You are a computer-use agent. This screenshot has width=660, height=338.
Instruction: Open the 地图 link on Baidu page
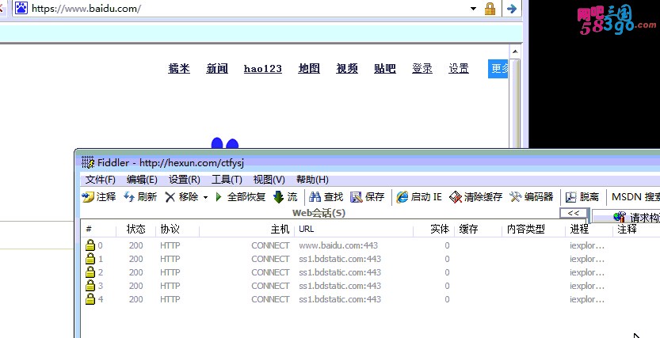click(309, 69)
